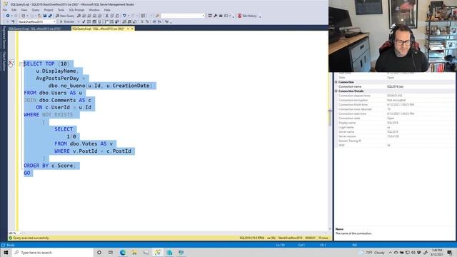Open the Registered Servers side tab
Viewport: 457px width, 257px height.
point(4,38)
